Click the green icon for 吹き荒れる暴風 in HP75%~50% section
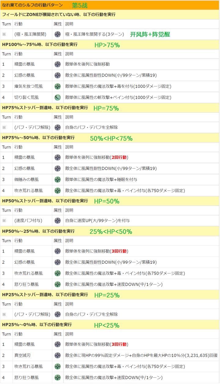 click(57, 191)
